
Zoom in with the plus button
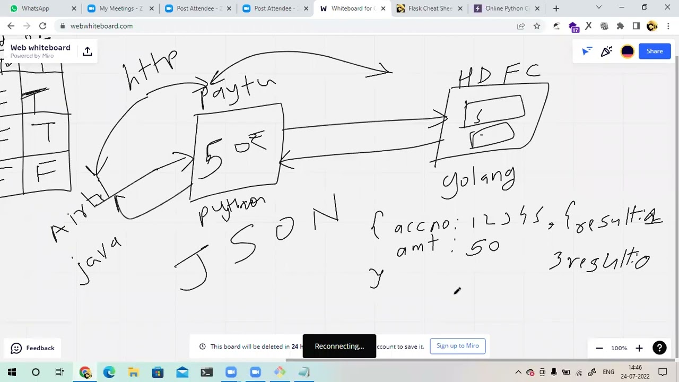639,348
